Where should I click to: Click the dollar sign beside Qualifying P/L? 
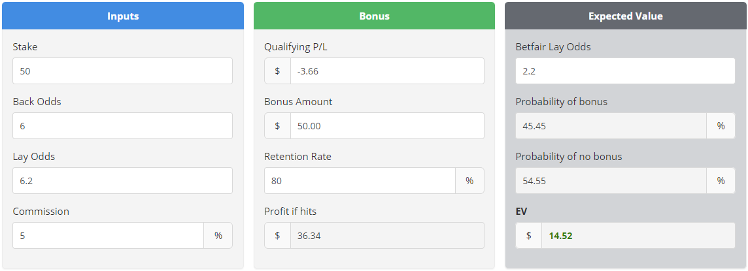[x=277, y=71]
